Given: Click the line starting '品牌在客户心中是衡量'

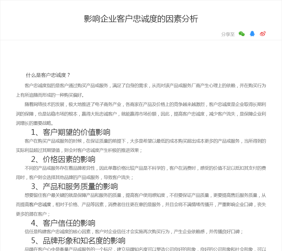Looking at the screenshot, I should tap(145, 249).
